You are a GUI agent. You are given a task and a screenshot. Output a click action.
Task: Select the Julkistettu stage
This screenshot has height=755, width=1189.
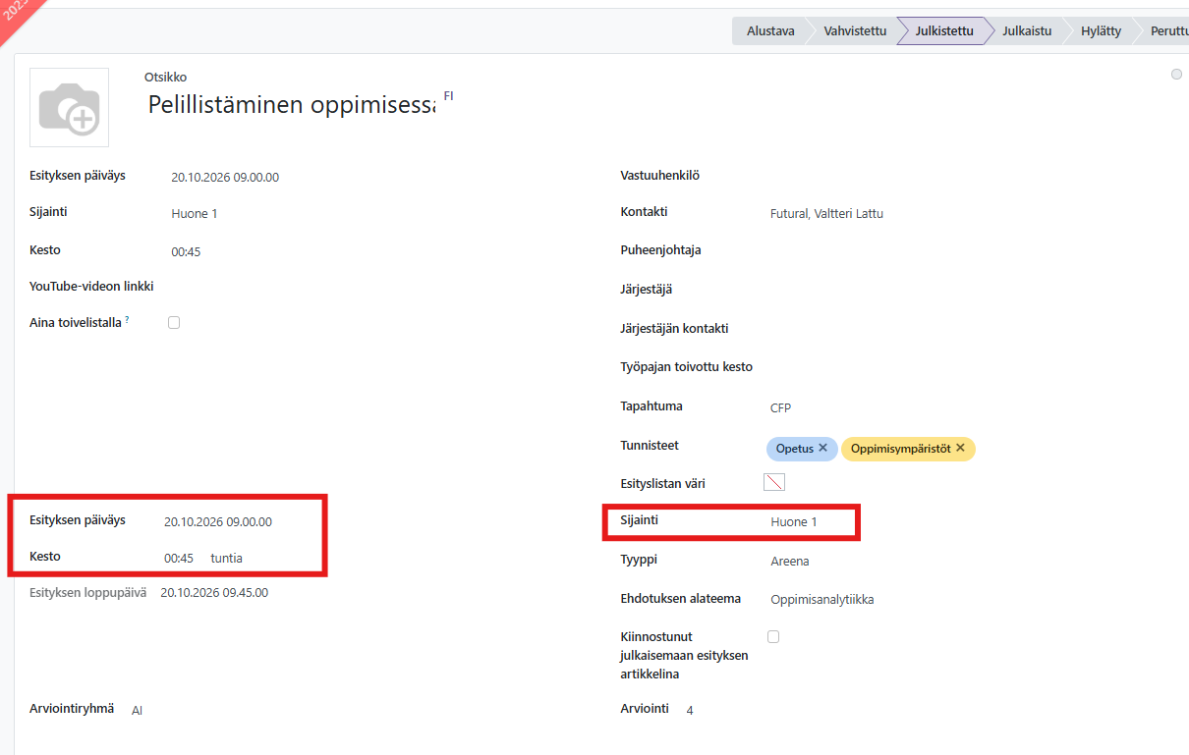coord(943,31)
